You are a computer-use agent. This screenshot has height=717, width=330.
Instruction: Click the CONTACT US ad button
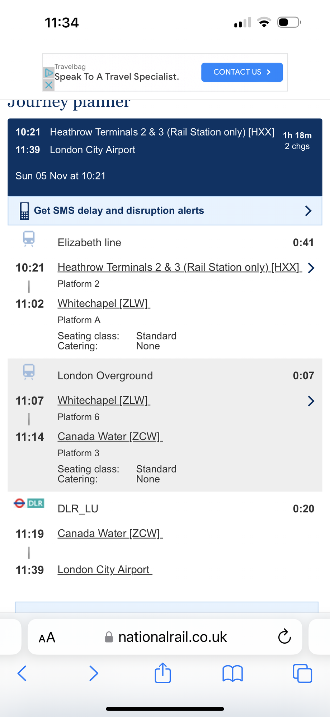click(242, 72)
